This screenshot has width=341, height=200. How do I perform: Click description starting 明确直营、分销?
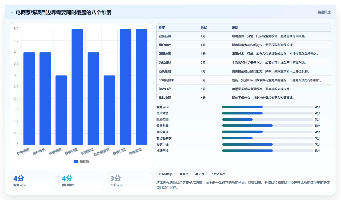(x=269, y=36)
